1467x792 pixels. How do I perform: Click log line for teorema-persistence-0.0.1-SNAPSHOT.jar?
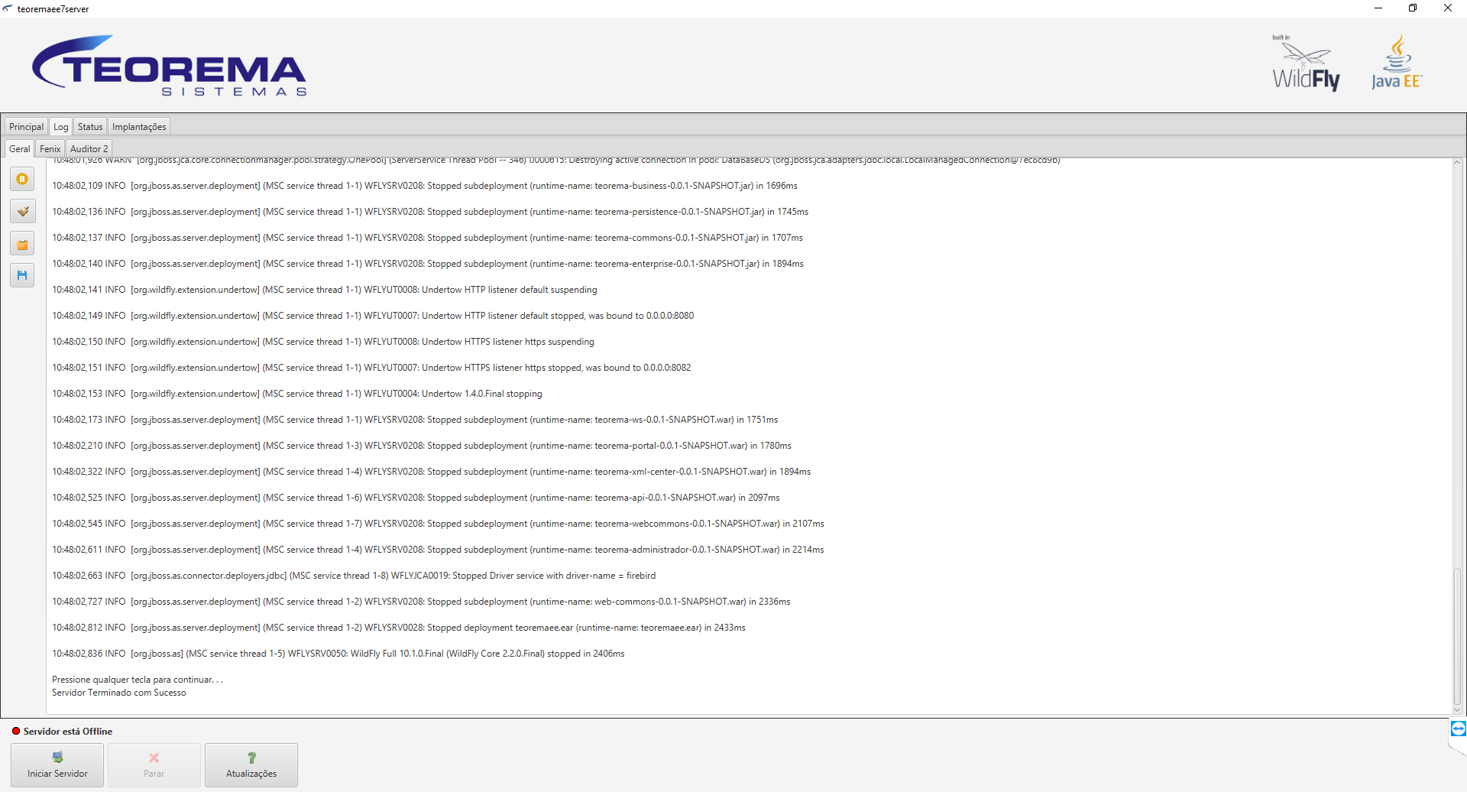click(430, 212)
